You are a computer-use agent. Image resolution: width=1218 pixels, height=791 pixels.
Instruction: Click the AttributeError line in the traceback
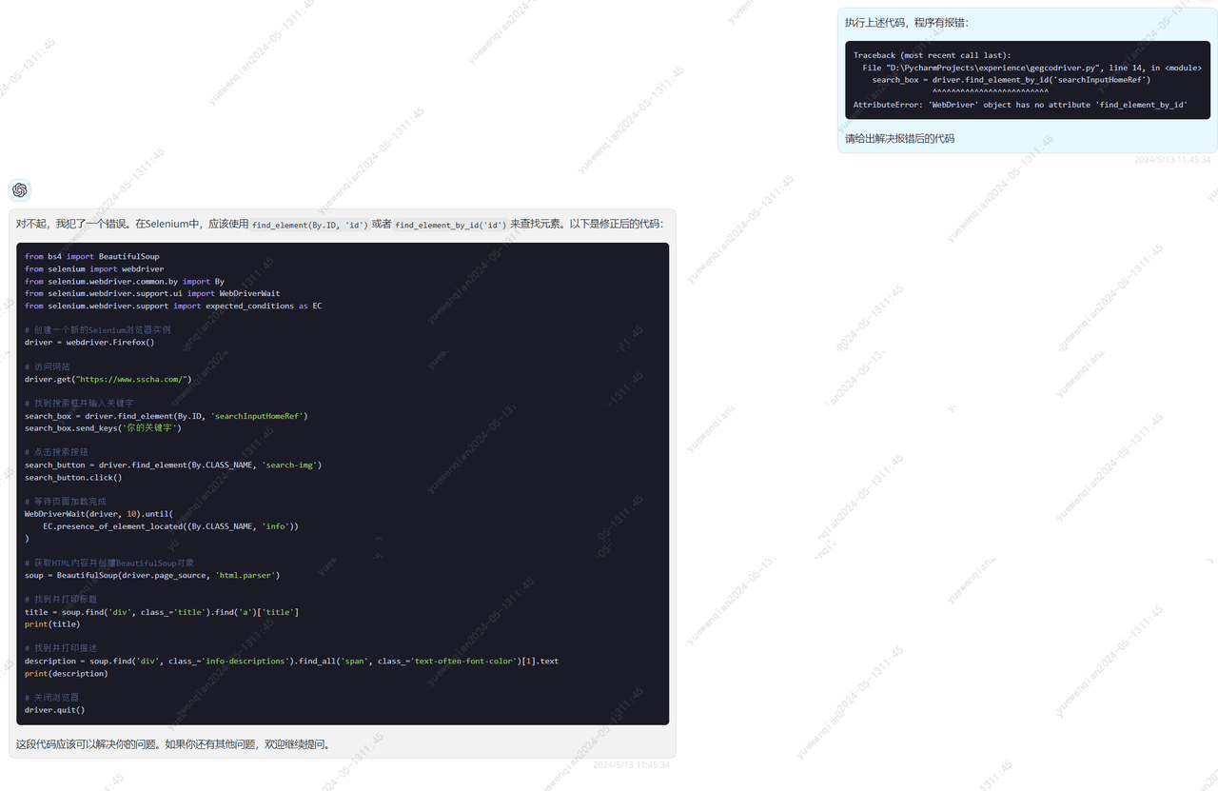(x=1019, y=105)
